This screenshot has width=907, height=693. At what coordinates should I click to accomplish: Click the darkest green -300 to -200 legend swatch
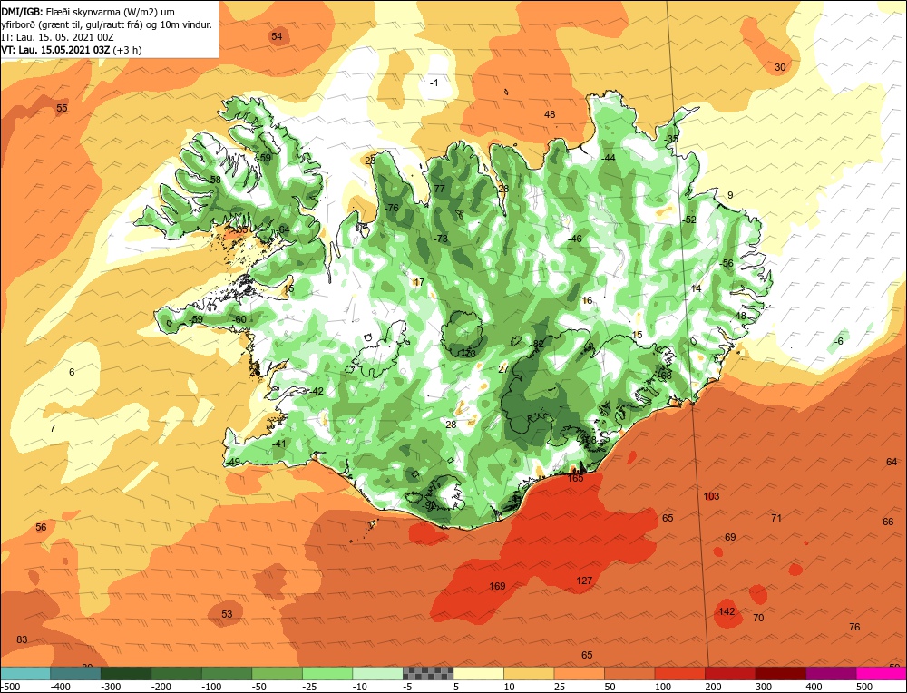(126, 673)
